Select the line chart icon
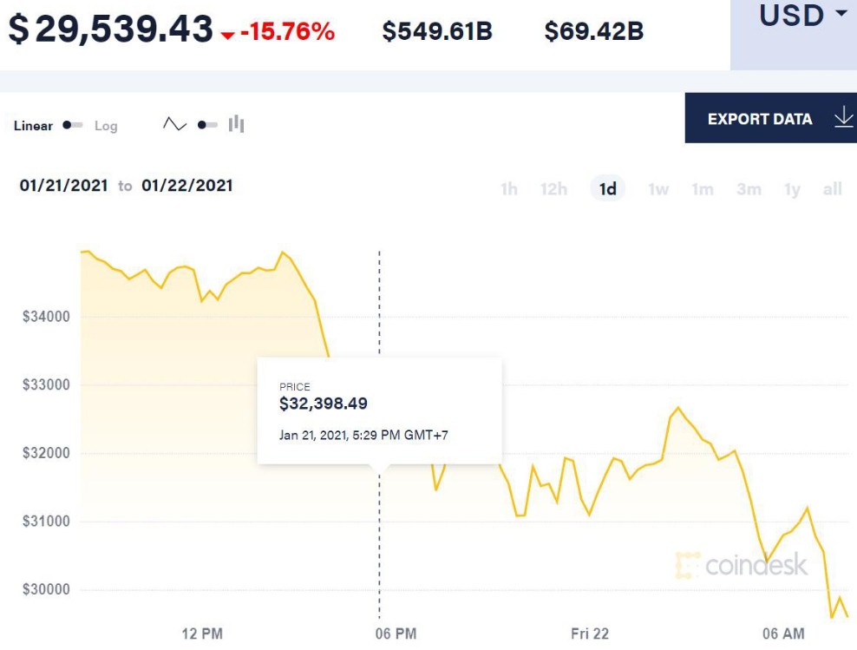This screenshot has height=650, width=857. (x=174, y=124)
